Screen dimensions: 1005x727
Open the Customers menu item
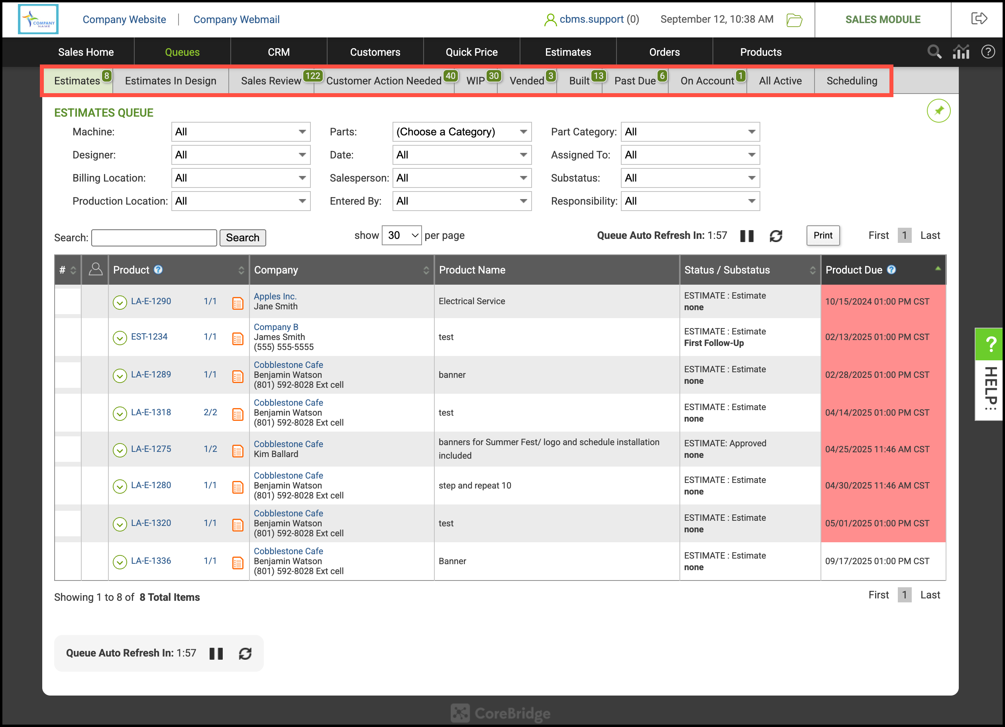[375, 52]
